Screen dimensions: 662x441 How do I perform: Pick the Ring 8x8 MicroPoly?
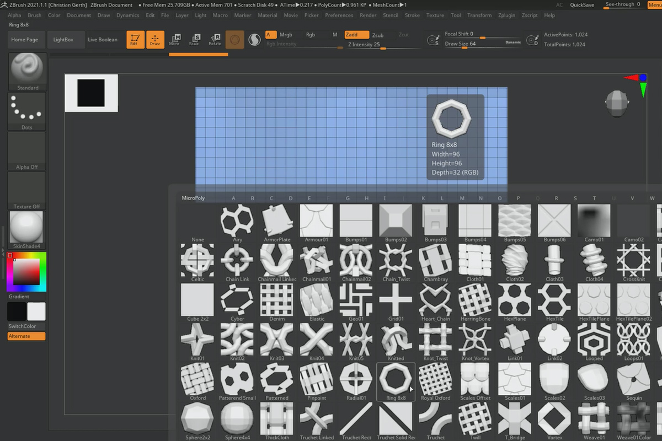point(396,382)
